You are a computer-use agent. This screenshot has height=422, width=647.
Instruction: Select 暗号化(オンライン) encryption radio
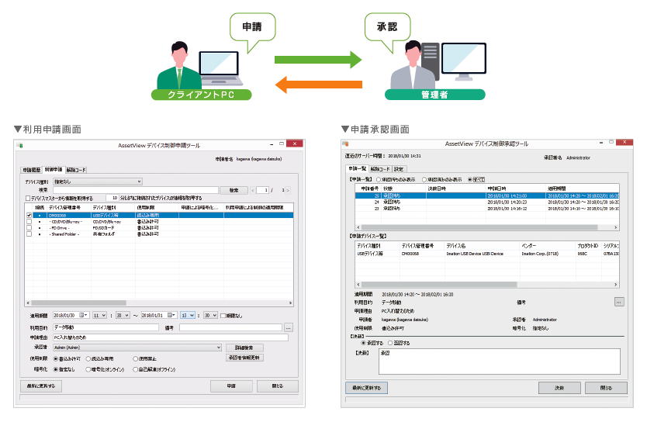point(88,369)
